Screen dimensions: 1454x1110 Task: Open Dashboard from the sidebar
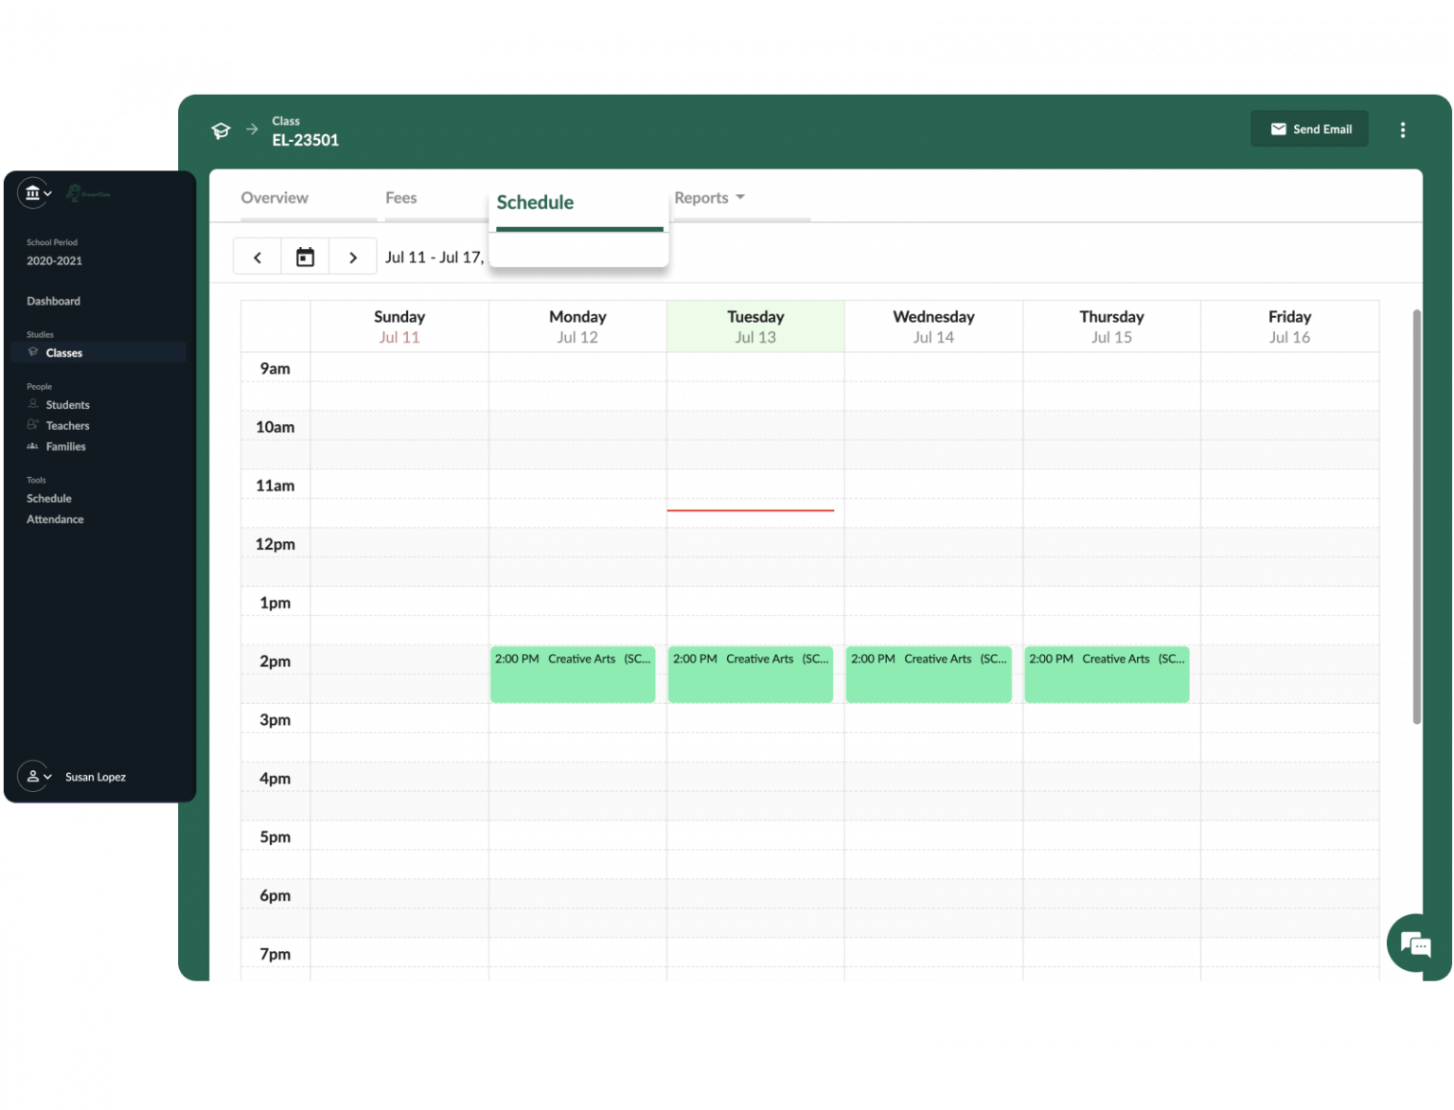(x=53, y=300)
